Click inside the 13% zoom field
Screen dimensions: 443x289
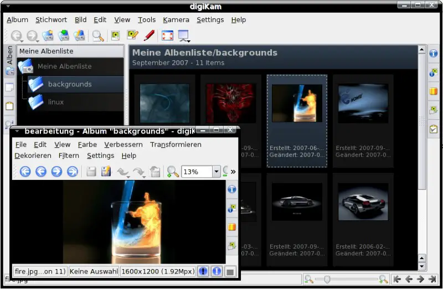point(197,172)
